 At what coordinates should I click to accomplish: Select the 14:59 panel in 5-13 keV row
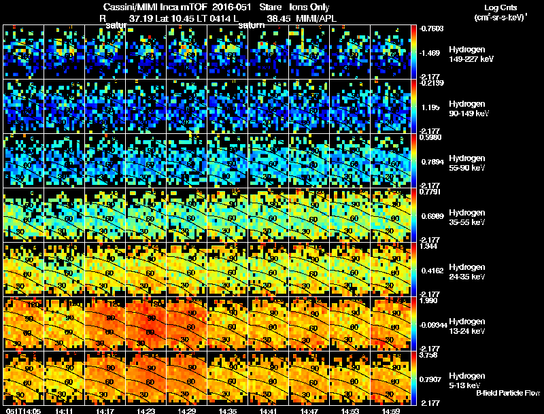tap(390, 378)
